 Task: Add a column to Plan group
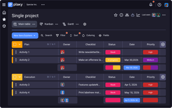(x=163, y=44)
